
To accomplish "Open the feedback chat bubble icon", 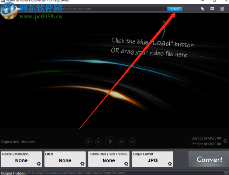I will (212, 9).
